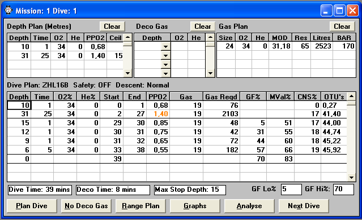Viewport: 362px width, 220px height.
Task: Open the Range Plan
Action: [140, 206]
